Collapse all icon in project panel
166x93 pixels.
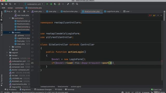tap(19, 11)
